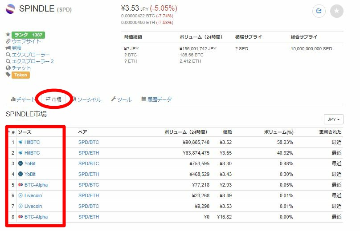Open SPD/BTC pair in row 3
The width and height of the screenshot is (360, 231).
[89, 163]
